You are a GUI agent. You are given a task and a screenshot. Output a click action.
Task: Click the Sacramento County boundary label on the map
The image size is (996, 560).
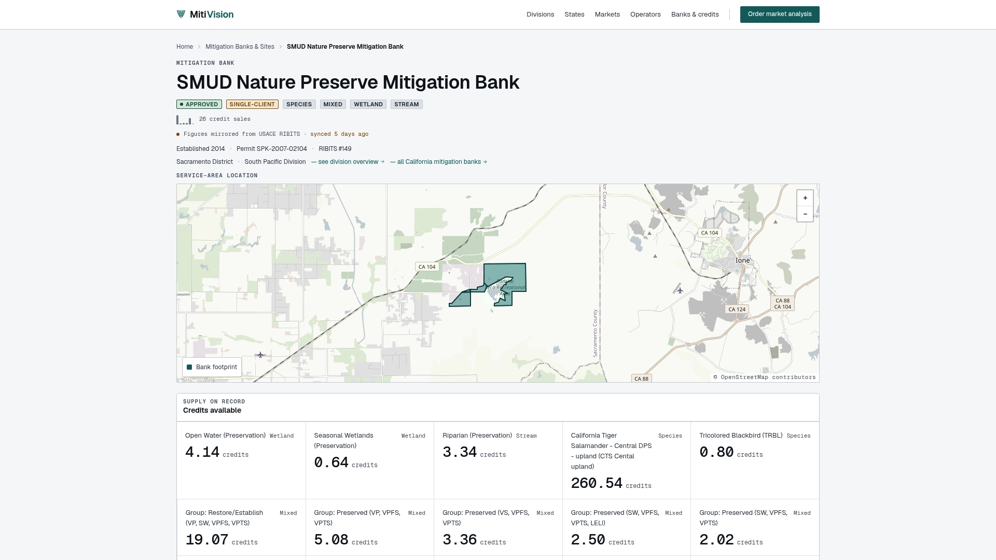point(595,333)
